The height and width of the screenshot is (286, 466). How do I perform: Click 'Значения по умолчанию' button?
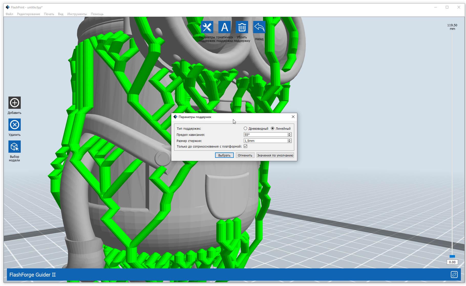tap(275, 155)
